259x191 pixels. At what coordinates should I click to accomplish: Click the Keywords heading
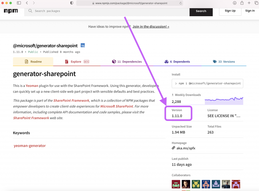coord(21,133)
